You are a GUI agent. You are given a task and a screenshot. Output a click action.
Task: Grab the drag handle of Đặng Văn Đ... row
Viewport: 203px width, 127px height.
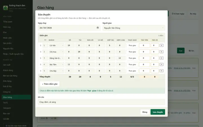tap(41, 58)
